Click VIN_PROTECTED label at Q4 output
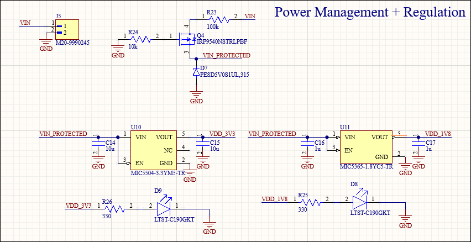Viewport: 471px width, 242px height. pyautogui.click(x=227, y=56)
